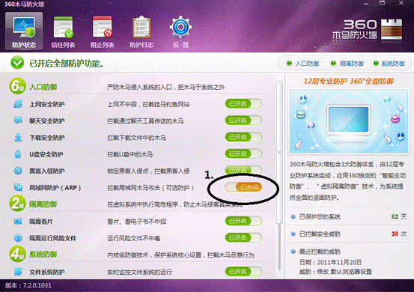
Task: Click the 上网安全防护 browser icon
Action: [18, 104]
